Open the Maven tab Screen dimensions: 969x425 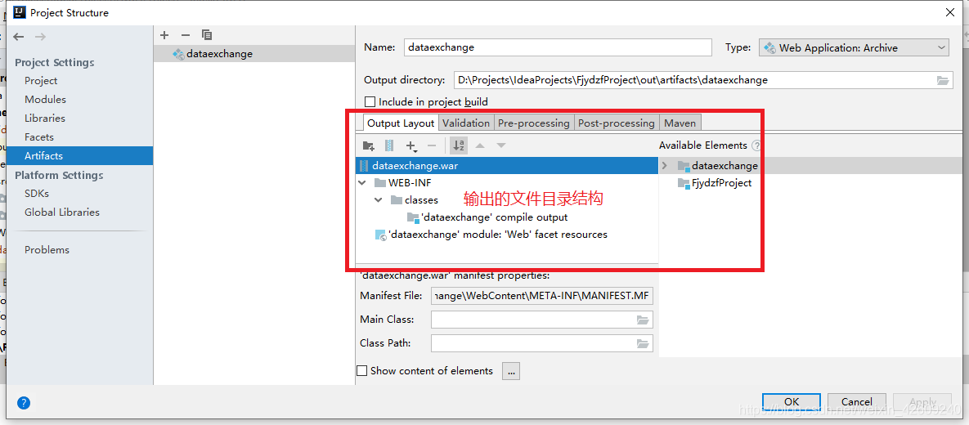pyautogui.click(x=680, y=123)
